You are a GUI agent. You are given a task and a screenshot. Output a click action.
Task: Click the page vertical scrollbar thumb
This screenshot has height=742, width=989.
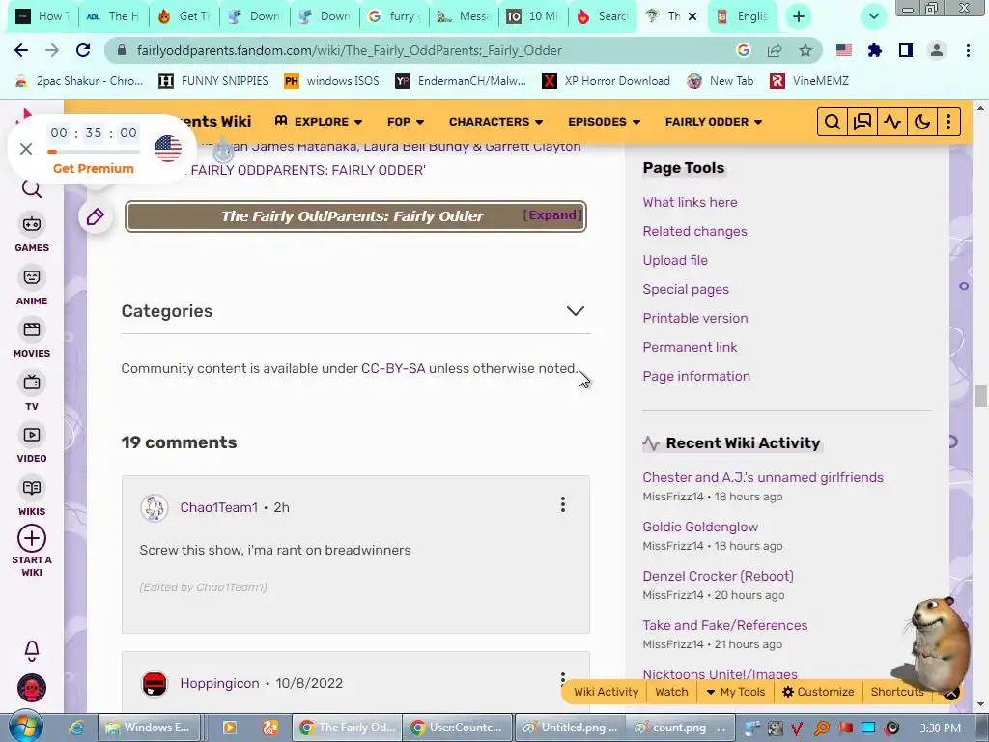(980, 397)
